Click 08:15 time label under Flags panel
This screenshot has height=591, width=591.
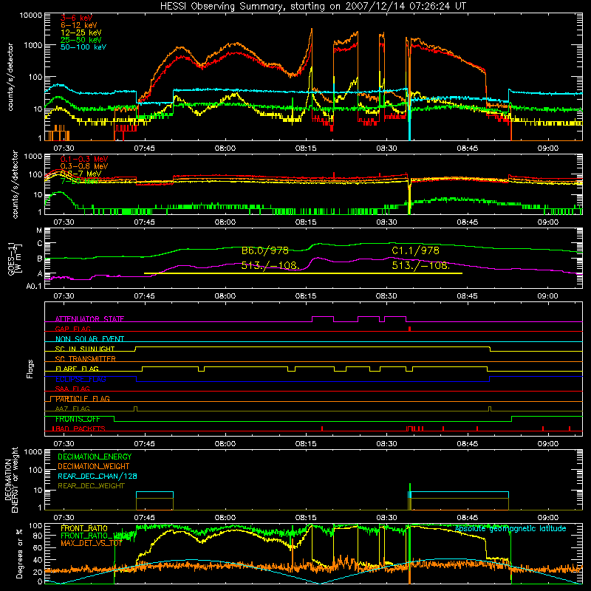point(306,444)
